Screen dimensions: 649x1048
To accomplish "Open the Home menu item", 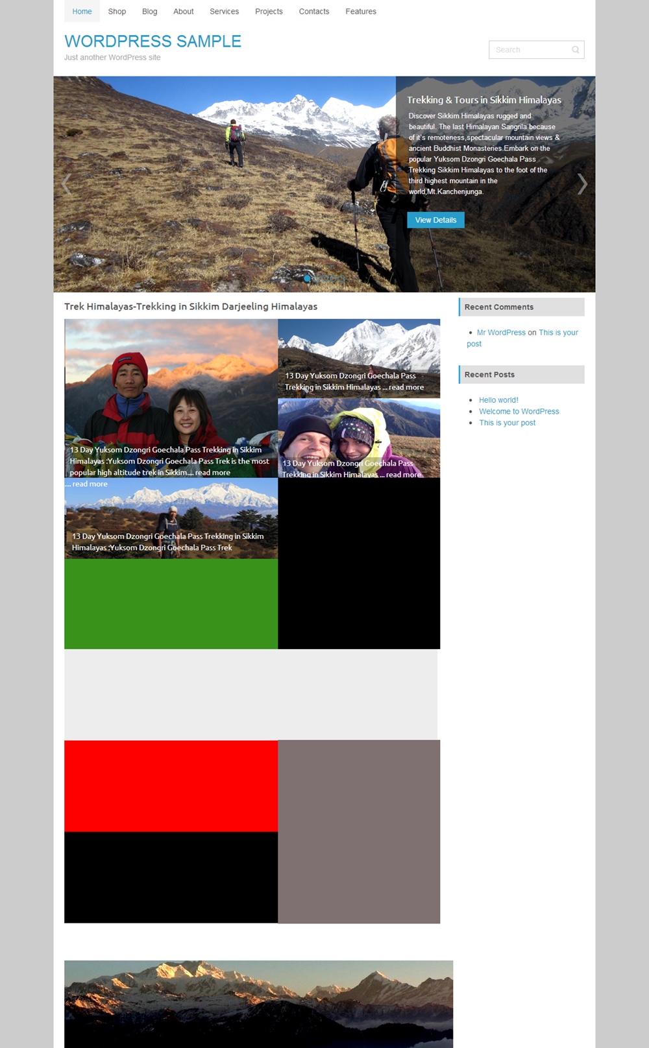I will (82, 11).
